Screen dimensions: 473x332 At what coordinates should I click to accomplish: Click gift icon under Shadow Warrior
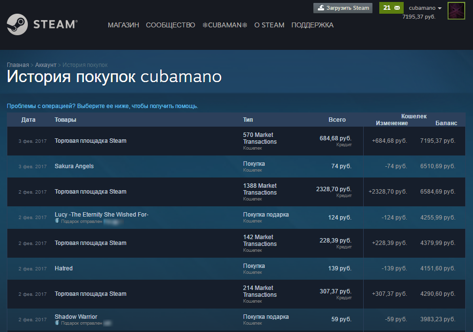[57, 323]
